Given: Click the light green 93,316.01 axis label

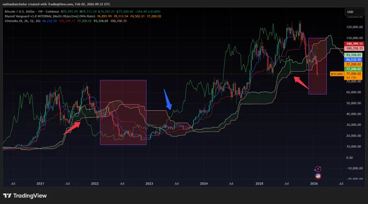Looking at the screenshot, I should point(354,55).
